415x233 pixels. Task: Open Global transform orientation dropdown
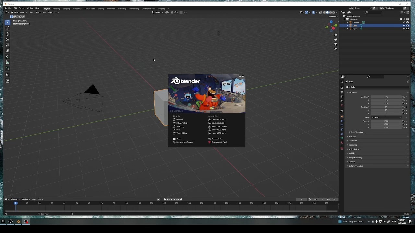click(x=158, y=12)
